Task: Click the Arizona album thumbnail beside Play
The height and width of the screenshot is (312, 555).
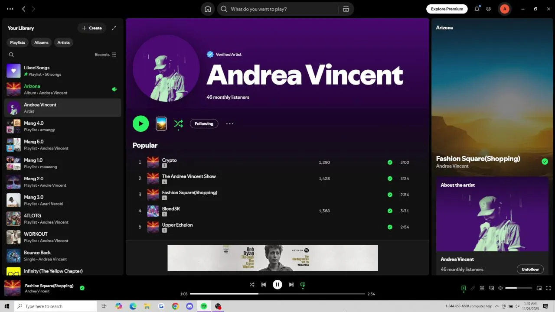Action: [x=161, y=124]
